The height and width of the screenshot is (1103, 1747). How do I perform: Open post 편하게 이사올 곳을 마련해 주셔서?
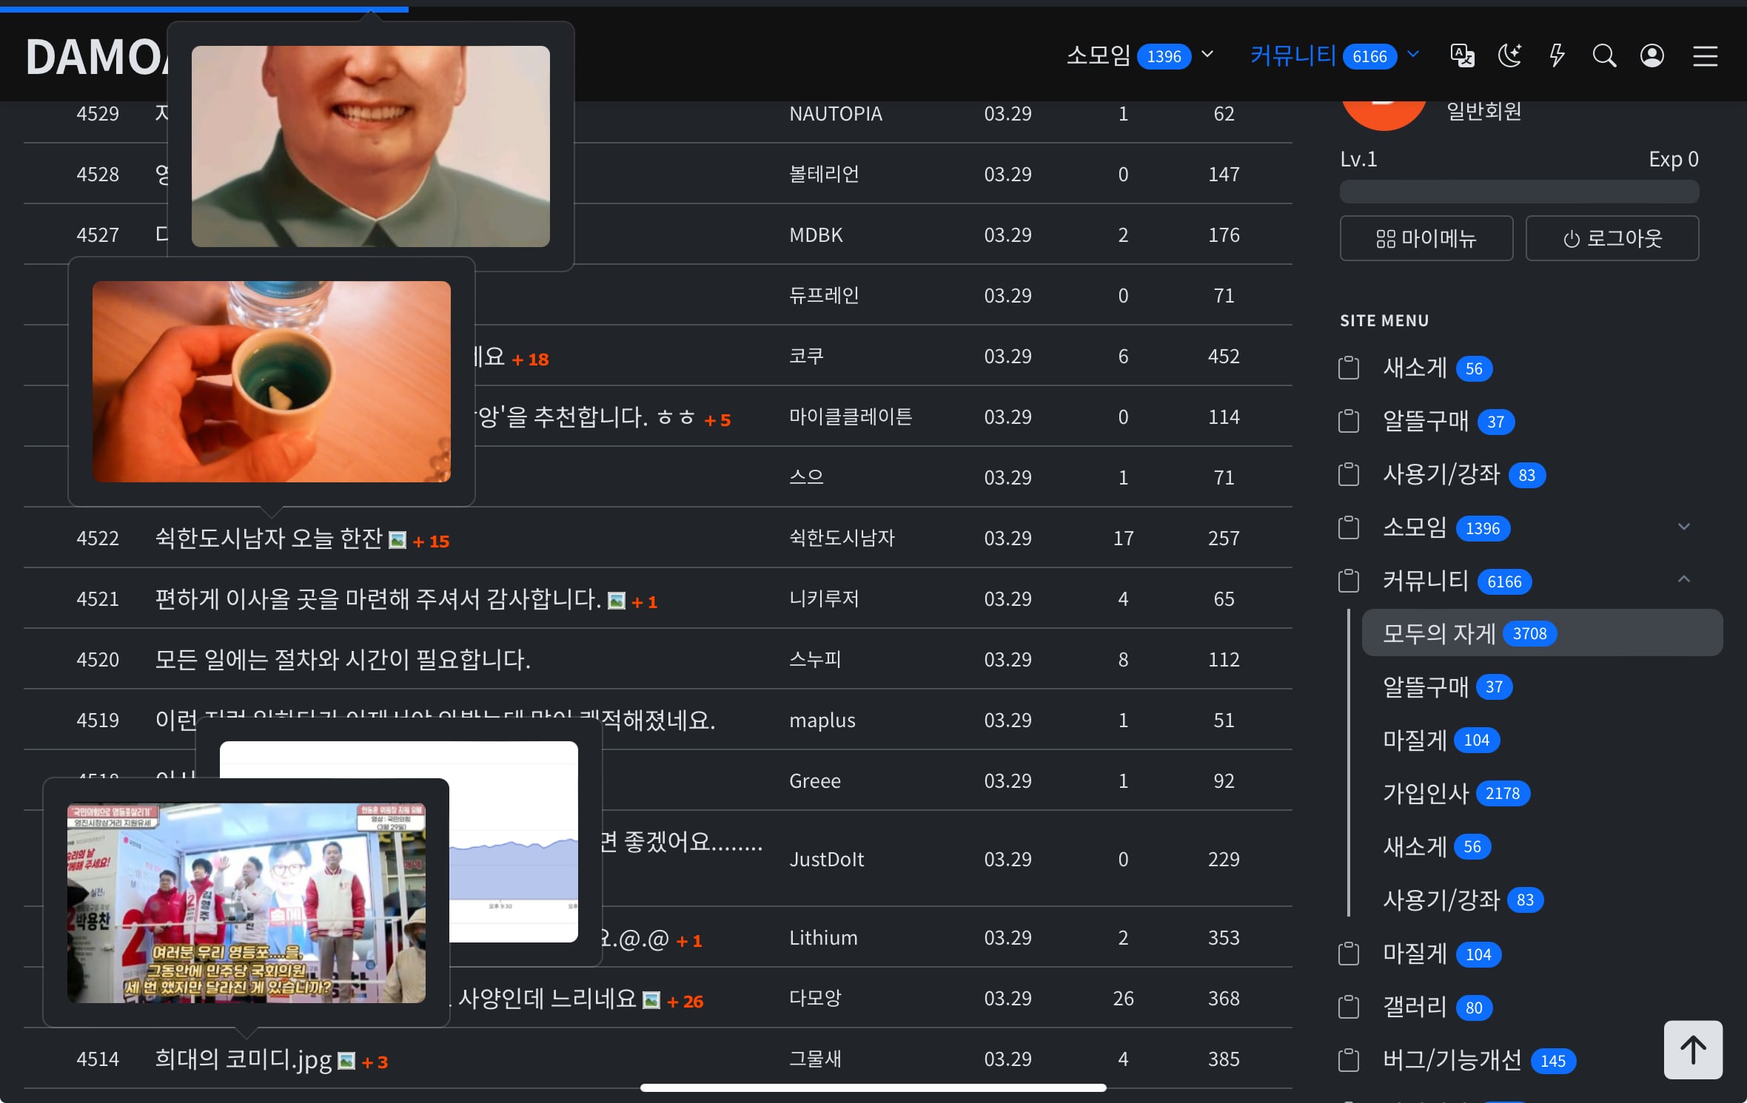point(378,598)
